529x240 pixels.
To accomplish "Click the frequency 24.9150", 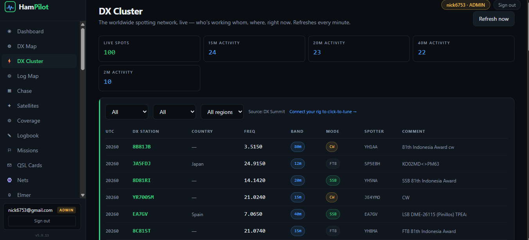I will 255,164.
